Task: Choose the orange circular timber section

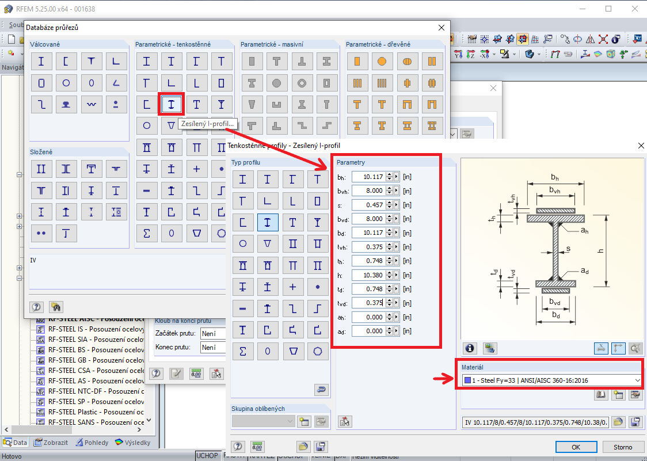Action: 382,62
